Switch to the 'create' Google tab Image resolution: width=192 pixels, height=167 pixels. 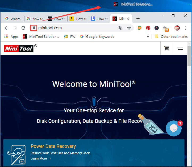pyautogui.click(x=13, y=19)
